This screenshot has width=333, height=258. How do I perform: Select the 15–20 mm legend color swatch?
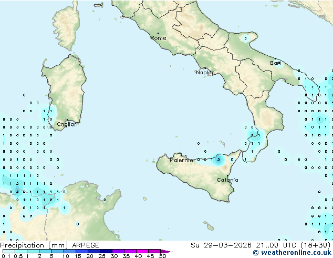[x=82, y=251]
